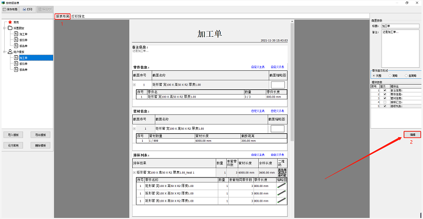Click the 6000.00 mm cell under 管材长度

pos(217,141)
